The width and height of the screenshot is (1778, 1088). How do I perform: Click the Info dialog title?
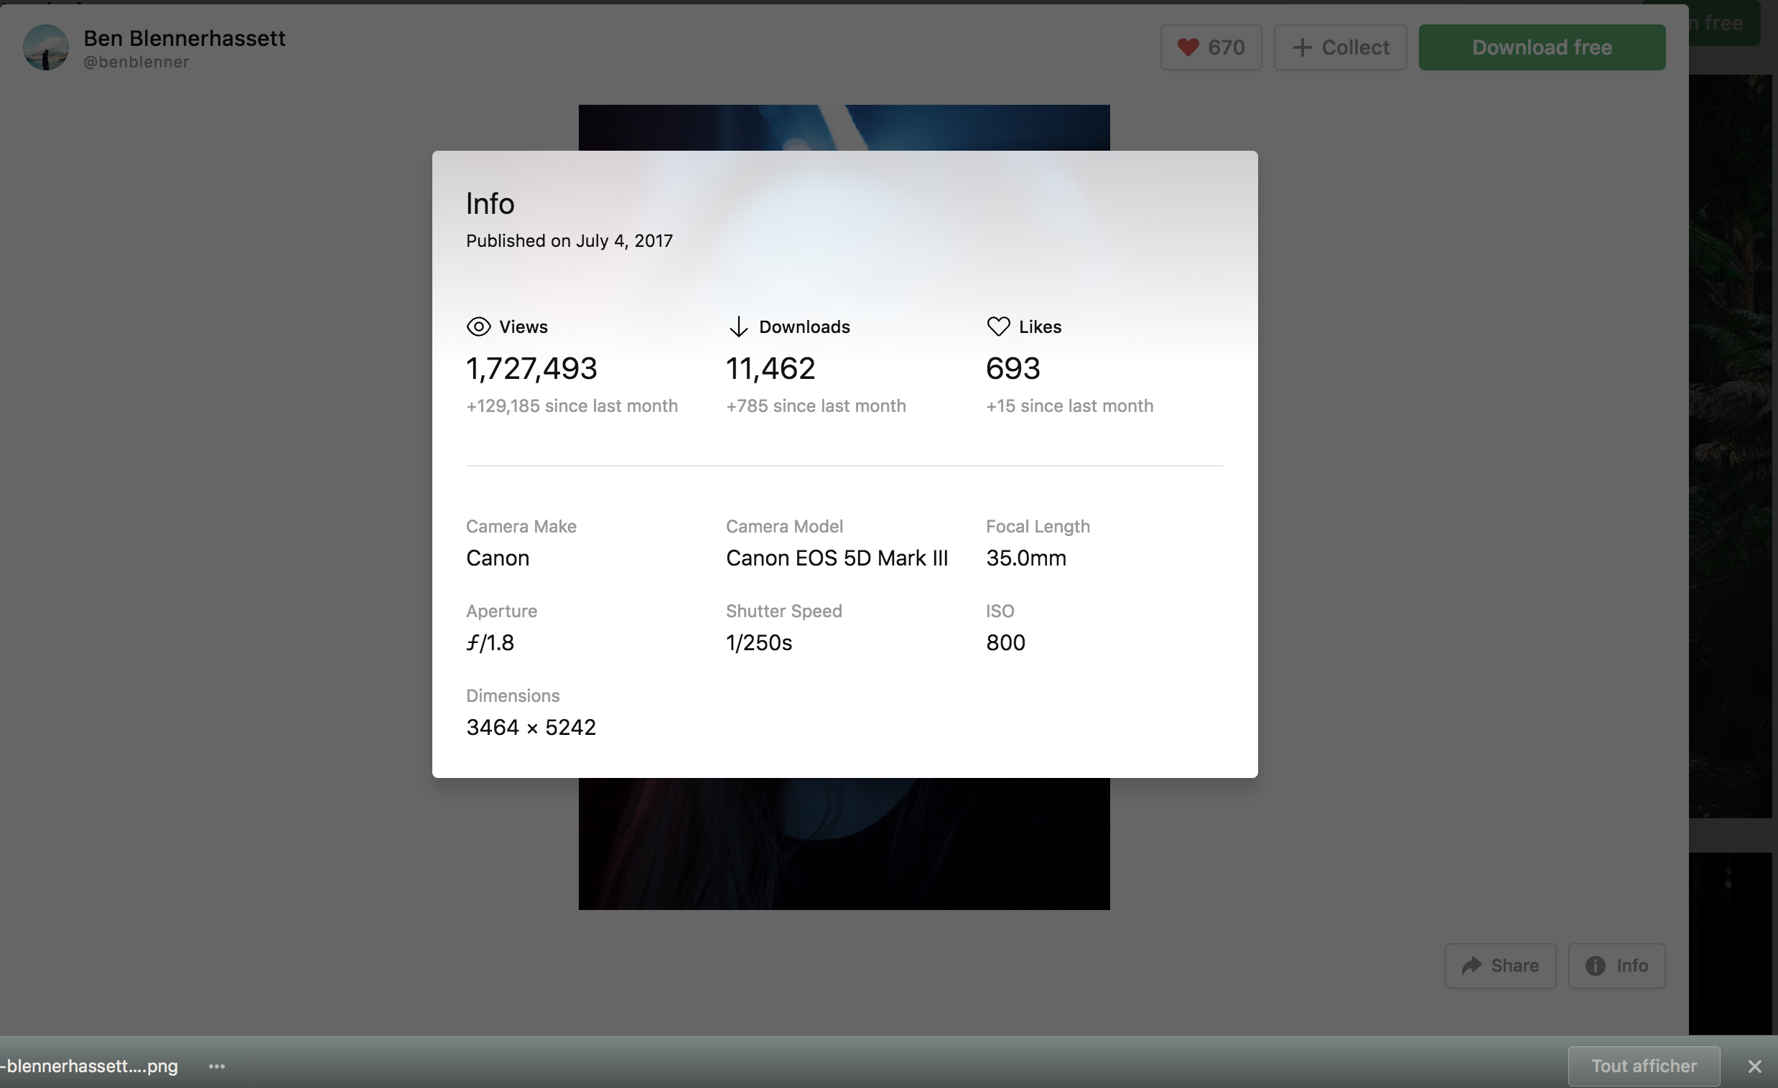point(490,204)
